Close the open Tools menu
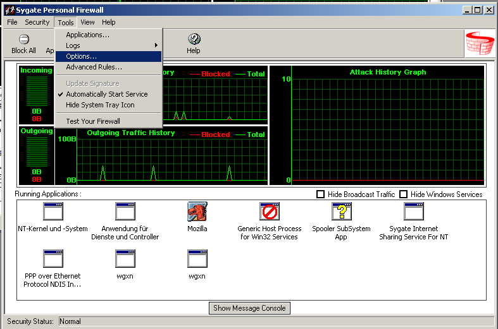Image resolution: width=498 pixels, height=329 pixels. [66, 23]
